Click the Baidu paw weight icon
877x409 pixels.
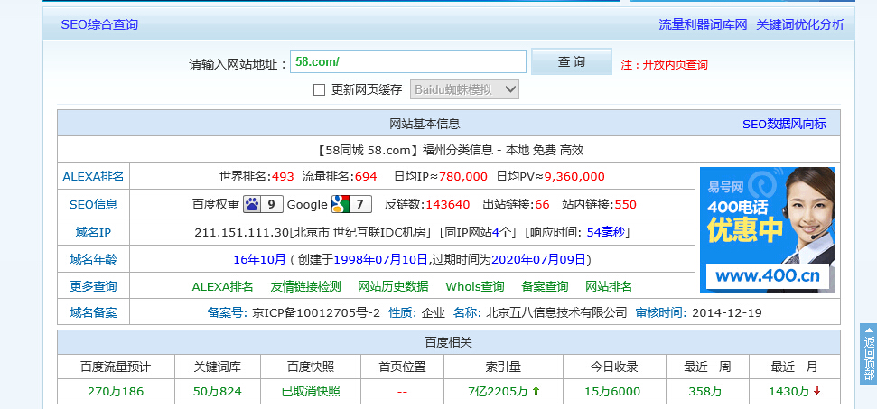253,204
